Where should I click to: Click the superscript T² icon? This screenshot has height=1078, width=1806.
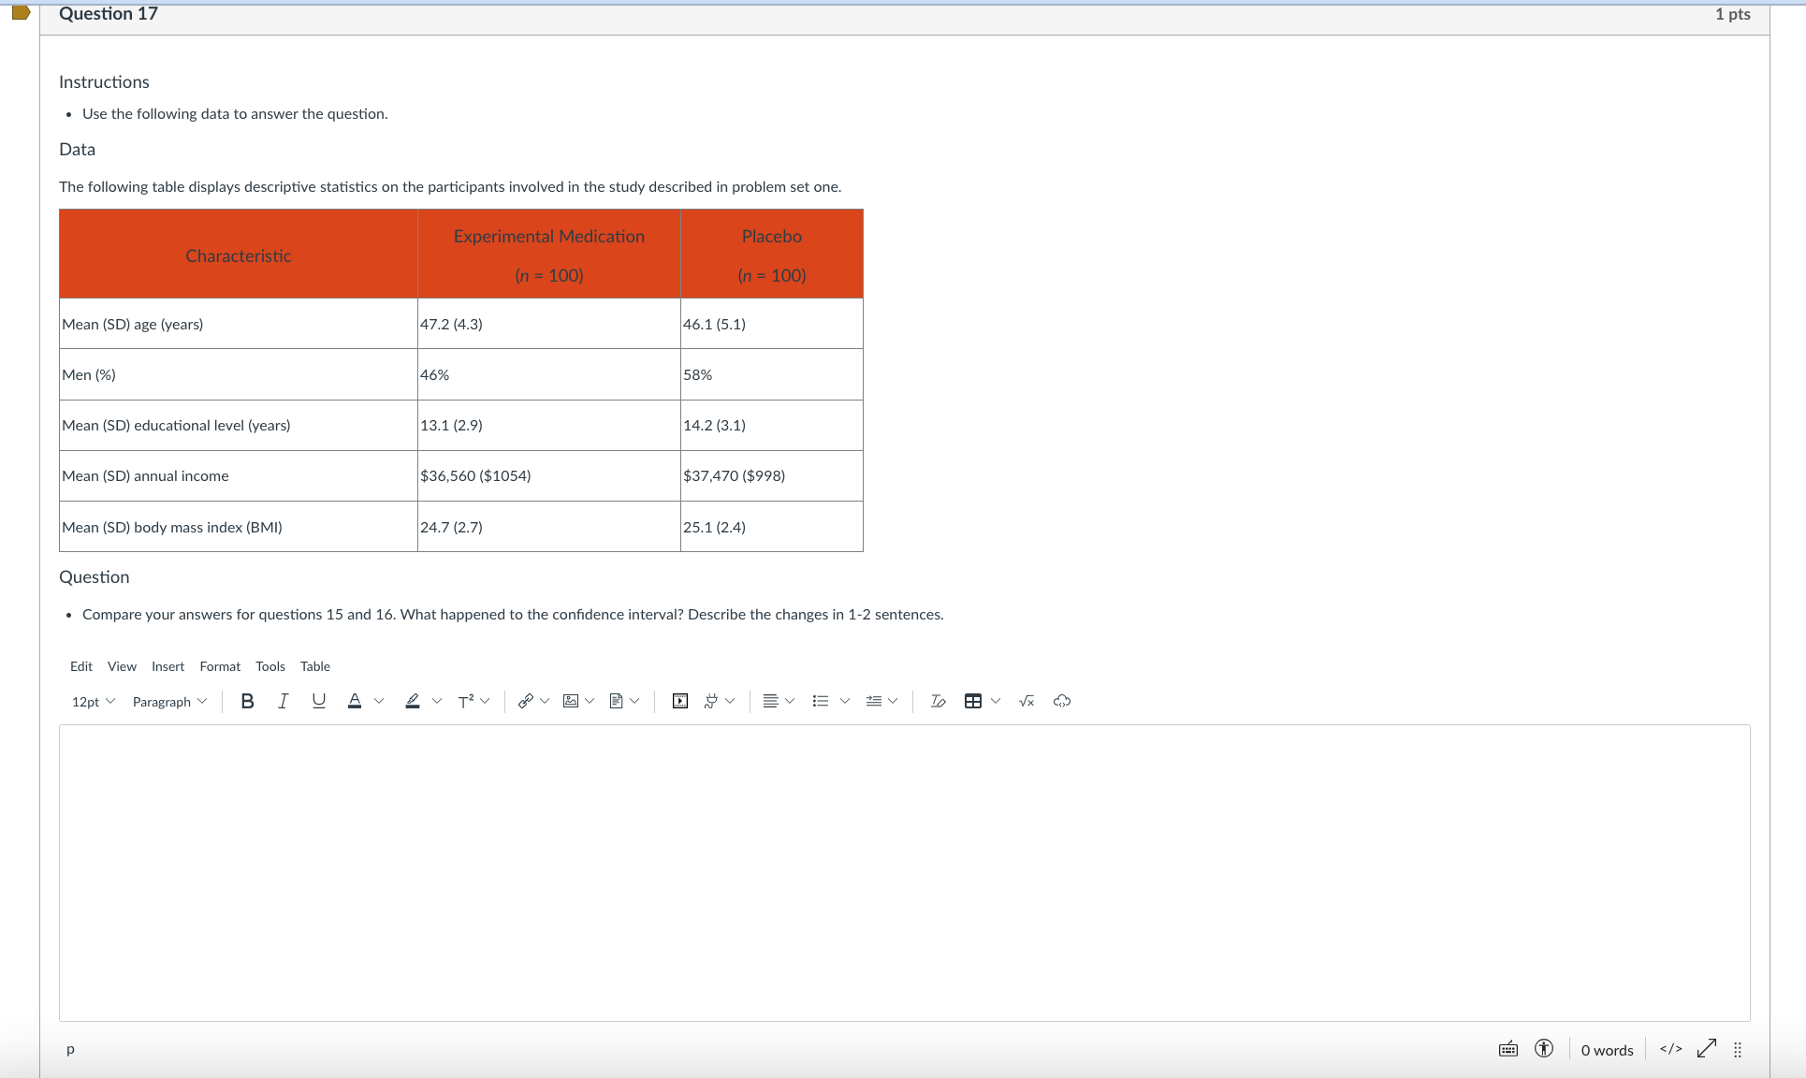tap(466, 701)
